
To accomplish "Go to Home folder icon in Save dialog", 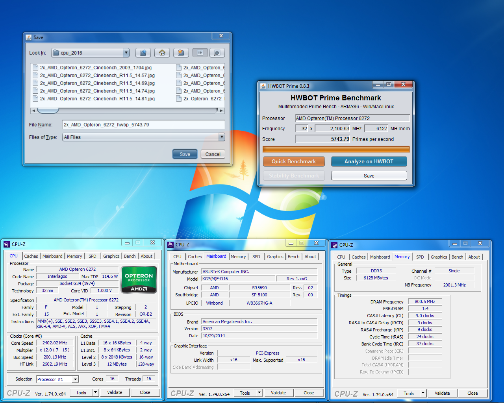I will [162, 53].
